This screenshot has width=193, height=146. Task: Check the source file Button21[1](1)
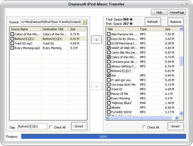[x=12, y=39]
